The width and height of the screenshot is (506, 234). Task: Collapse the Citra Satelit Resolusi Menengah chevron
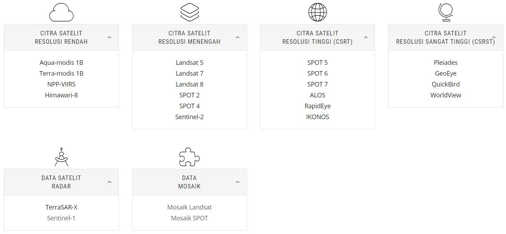pos(238,37)
